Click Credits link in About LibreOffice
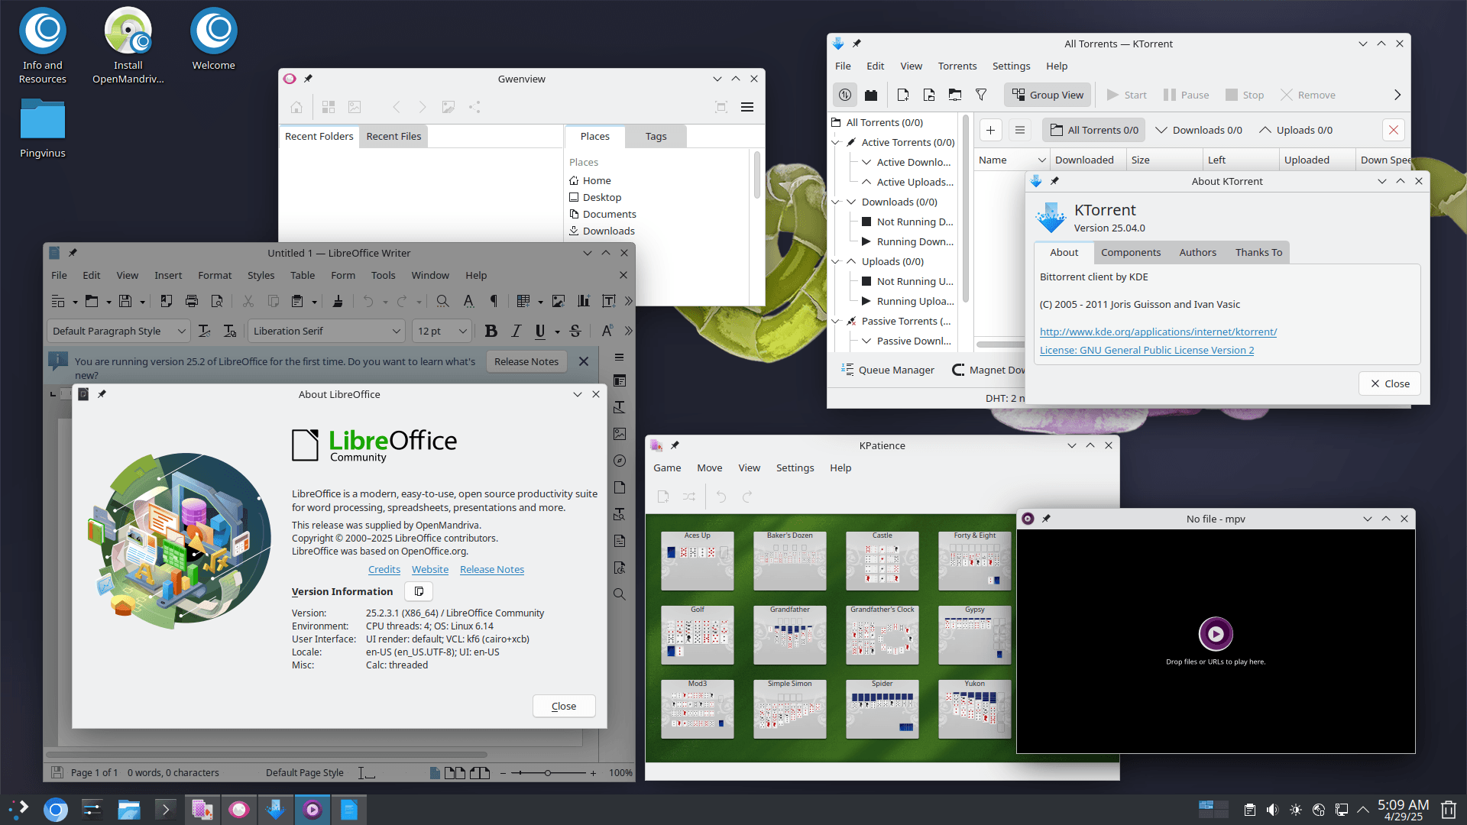 384,569
